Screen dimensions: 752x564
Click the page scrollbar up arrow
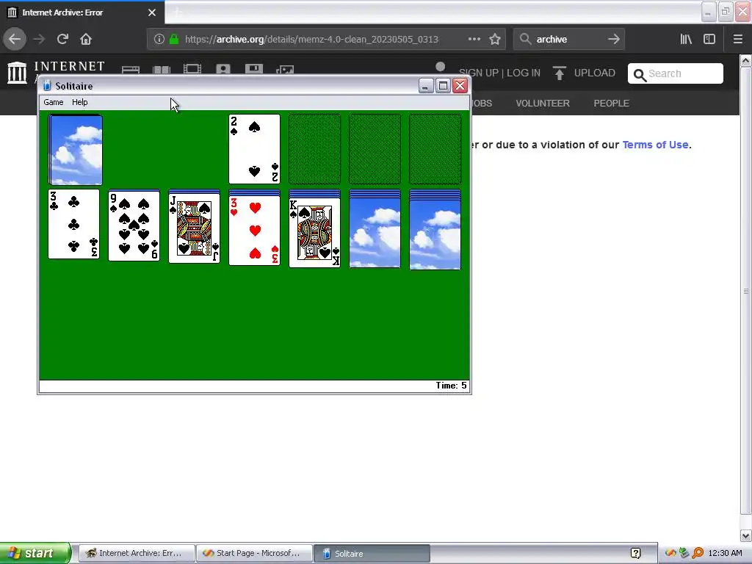746,60
